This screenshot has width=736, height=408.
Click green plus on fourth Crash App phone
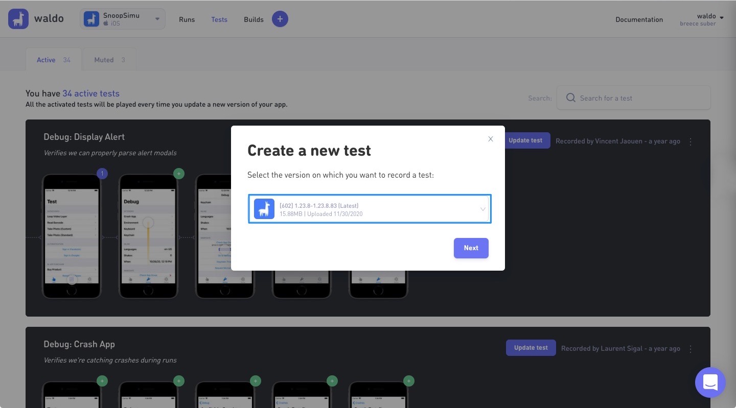(332, 381)
